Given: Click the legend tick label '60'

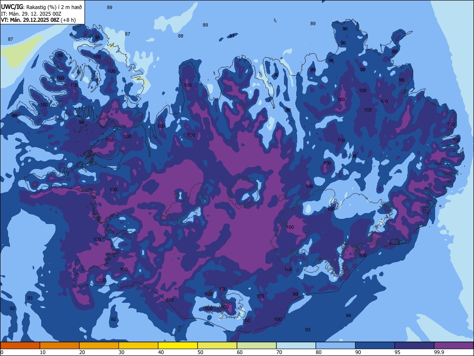Looking at the screenshot, I should coord(240,352).
